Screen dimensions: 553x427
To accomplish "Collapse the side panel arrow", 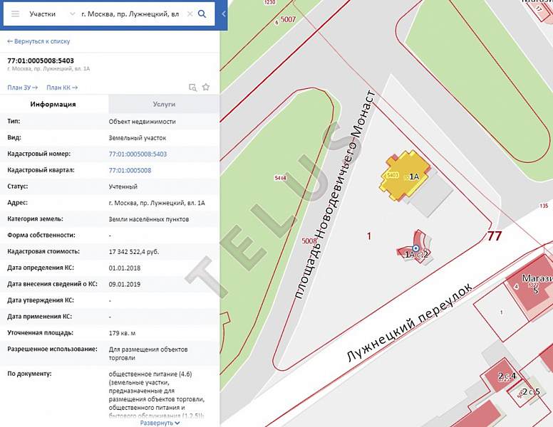I will coord(223,14).
